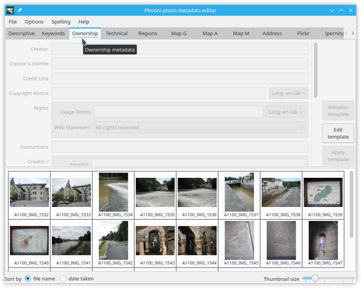
Task: Select thumbnail A1100_IMG_1543
Action: tap(155, 243)
